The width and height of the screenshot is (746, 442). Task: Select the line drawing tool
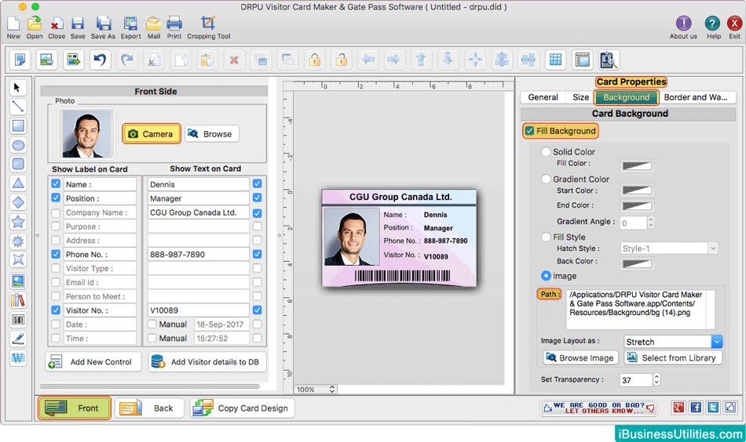17,107
